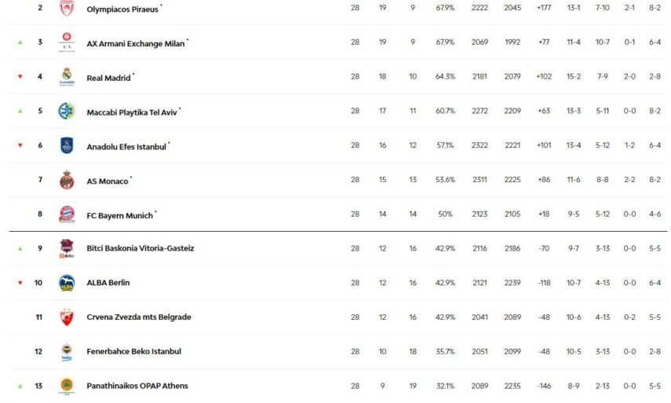The height and width of the screenshot is (403, 671).
Task: Open the Fenerbahce Beko Istanbul link
Action: click(133, 351)
